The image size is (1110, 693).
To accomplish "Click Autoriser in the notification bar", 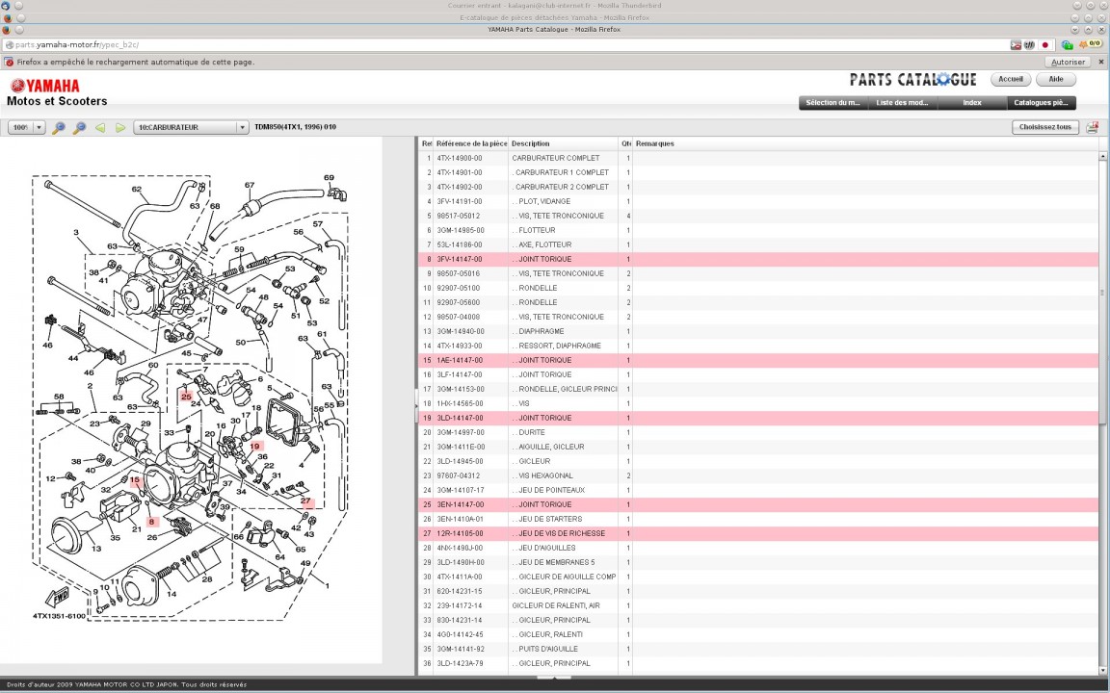I will 1068,62.
